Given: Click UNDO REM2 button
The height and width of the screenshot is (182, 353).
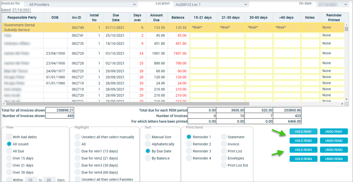Looking at the screenshot, I should click(334, 141).
